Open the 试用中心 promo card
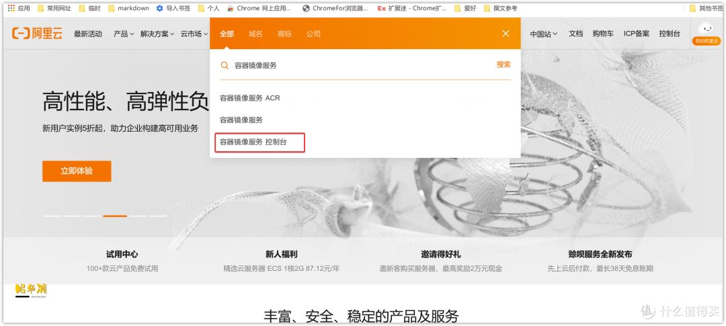The width and height of the screenshot is (726, 326). (122, 261)
